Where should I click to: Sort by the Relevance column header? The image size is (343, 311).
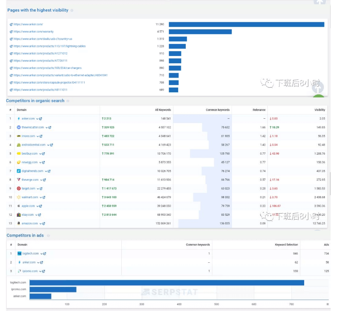pyautogui.click(x=259, y=110)
